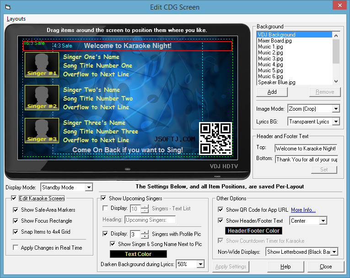
Task: Expand the Lyrics BG dropdown
Action: point(336,122)
